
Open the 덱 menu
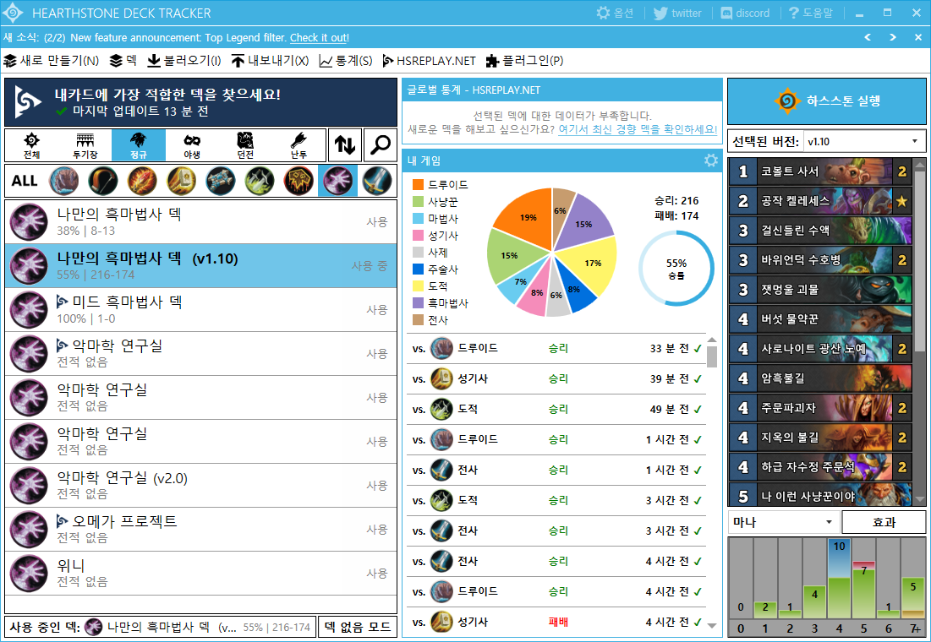click(x=123, y=61)
